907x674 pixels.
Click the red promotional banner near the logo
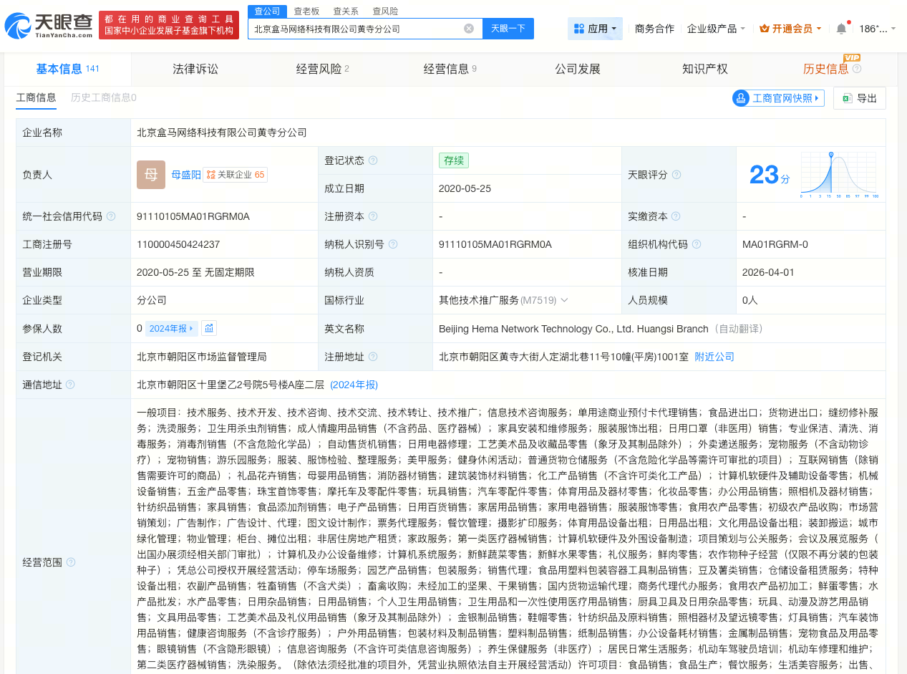[x=169, y=25]
